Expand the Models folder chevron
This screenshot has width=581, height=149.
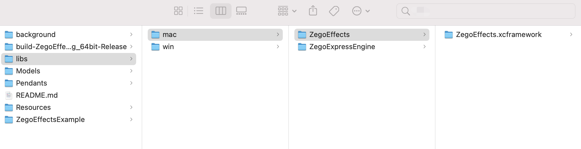pyautogui.click(x=131, y=71)
